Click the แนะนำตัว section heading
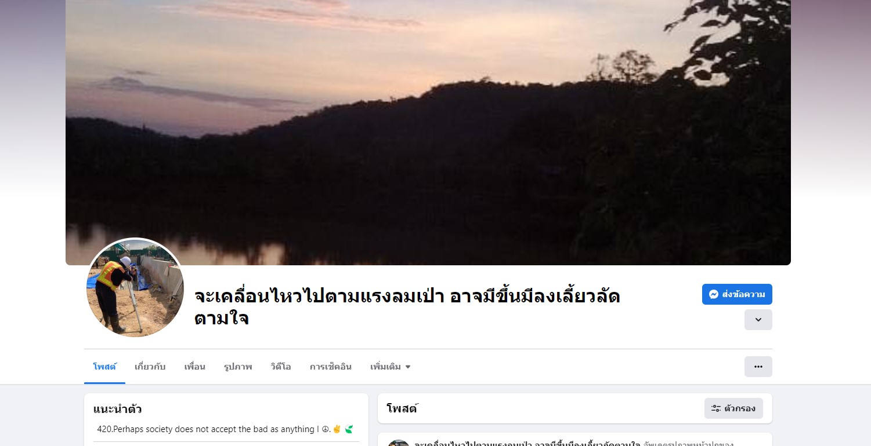Image resolution: width=871 pixels, height=446 pixels. [x=118, y=409]
